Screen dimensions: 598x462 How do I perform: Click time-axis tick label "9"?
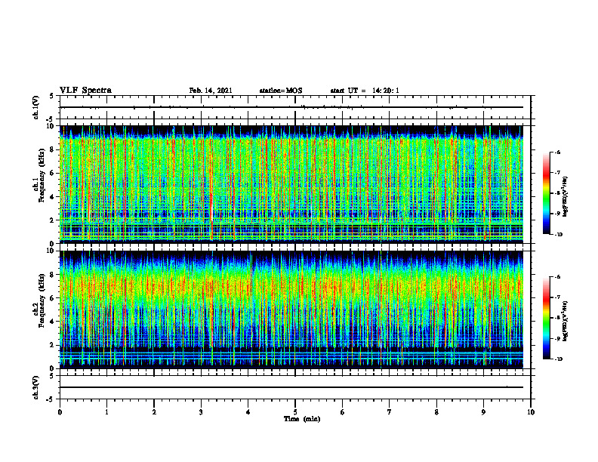tap(483, 412)
